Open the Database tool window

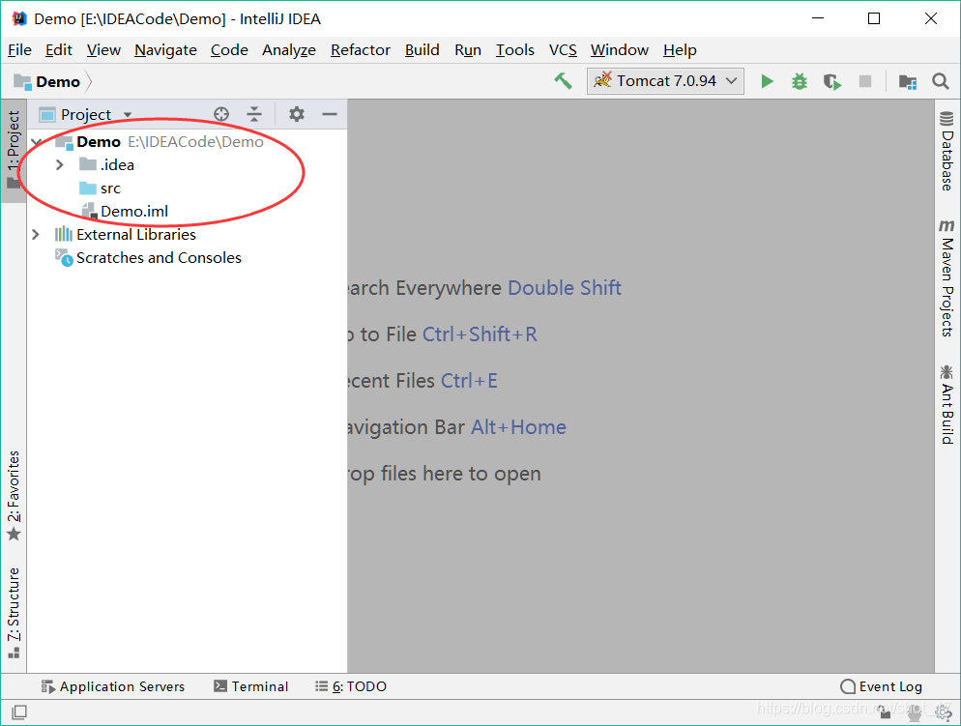946,151
